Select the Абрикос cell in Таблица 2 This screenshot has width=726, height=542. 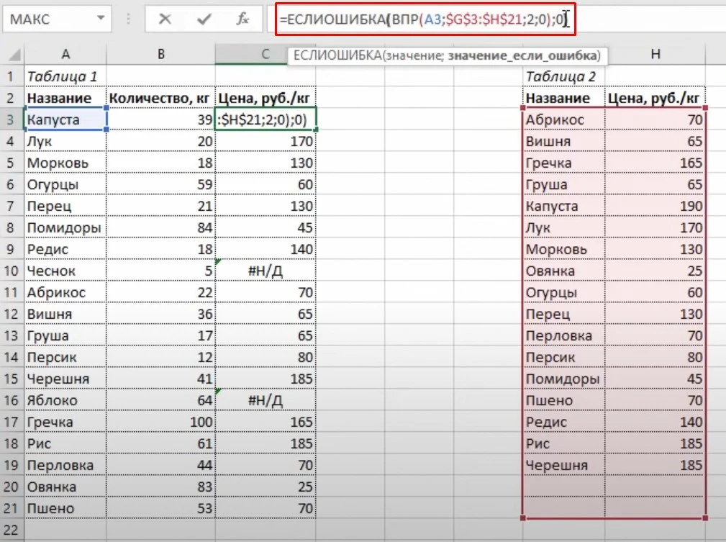point(563,119)
